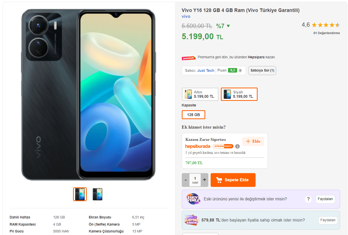Open the insurance info icon
This screenshot has width=348, height=235.
pos(237,146)
